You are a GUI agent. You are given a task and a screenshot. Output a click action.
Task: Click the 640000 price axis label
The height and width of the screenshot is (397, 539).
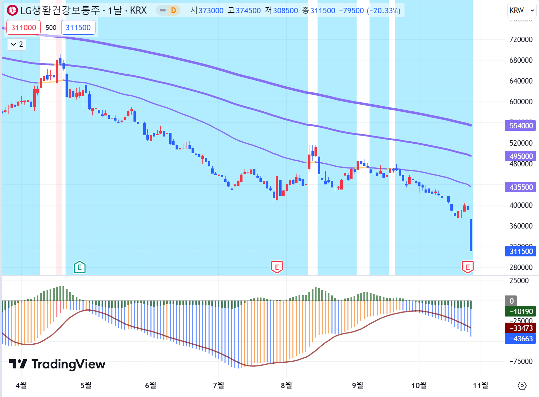tap(521, 81)
